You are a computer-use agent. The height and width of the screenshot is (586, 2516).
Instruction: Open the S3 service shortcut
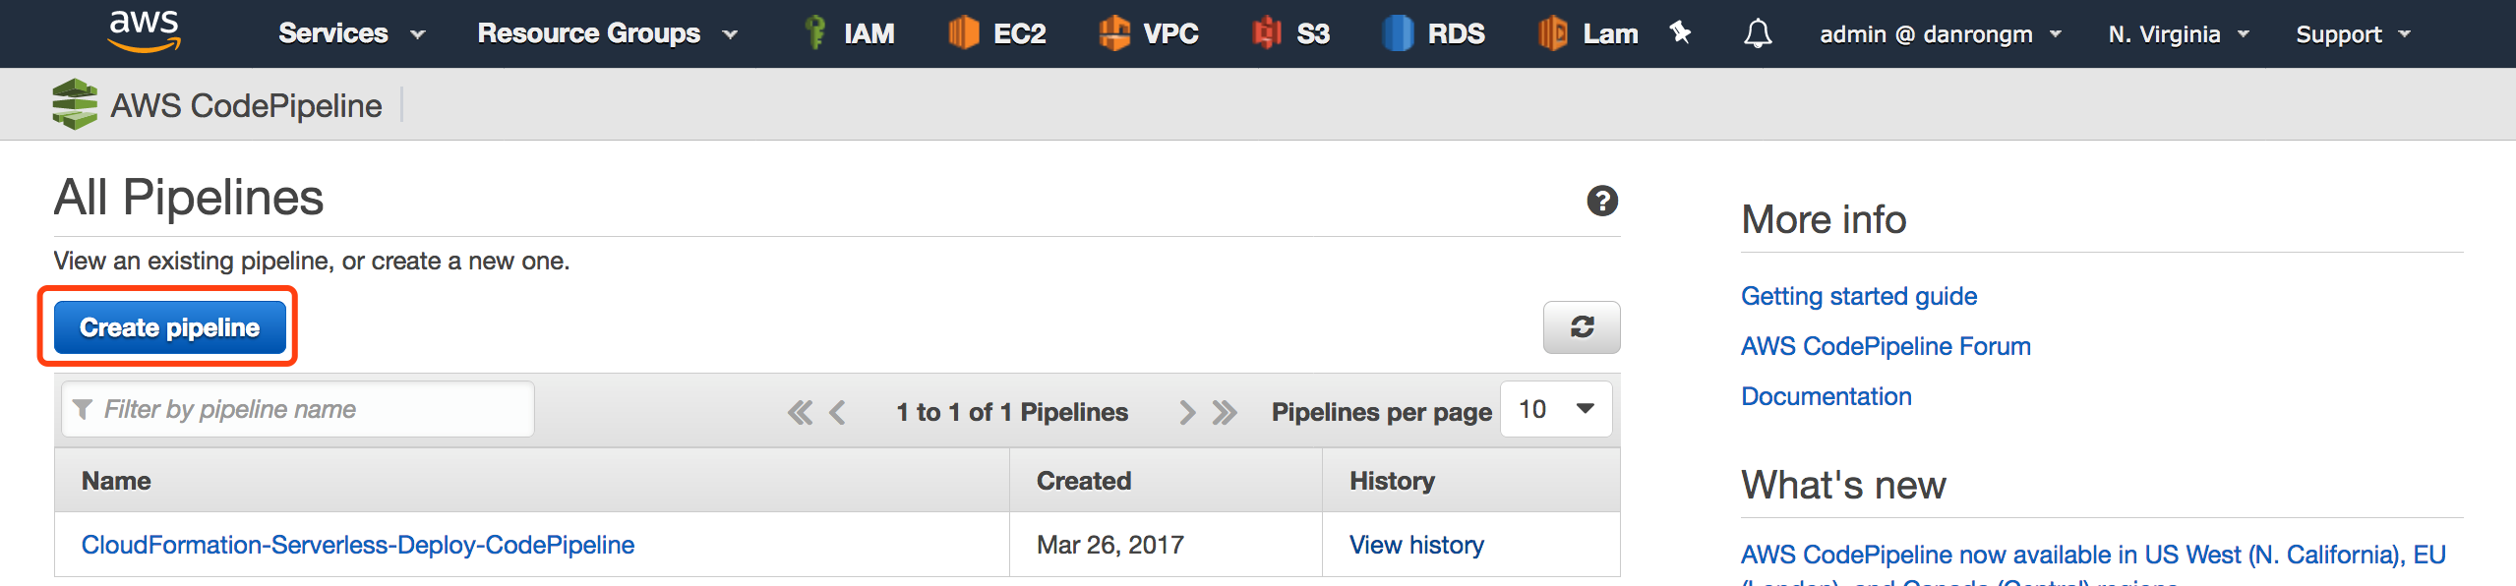tap(1291, 33)
